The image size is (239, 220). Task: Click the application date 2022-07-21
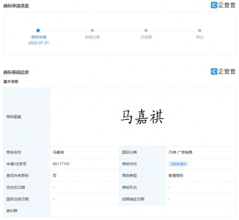(x=39, y=43)
